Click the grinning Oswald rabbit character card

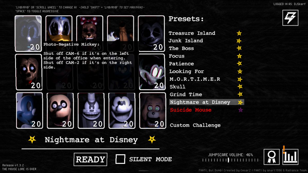point(91,110)
